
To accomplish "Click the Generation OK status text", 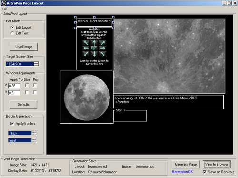I will (182, 172).
